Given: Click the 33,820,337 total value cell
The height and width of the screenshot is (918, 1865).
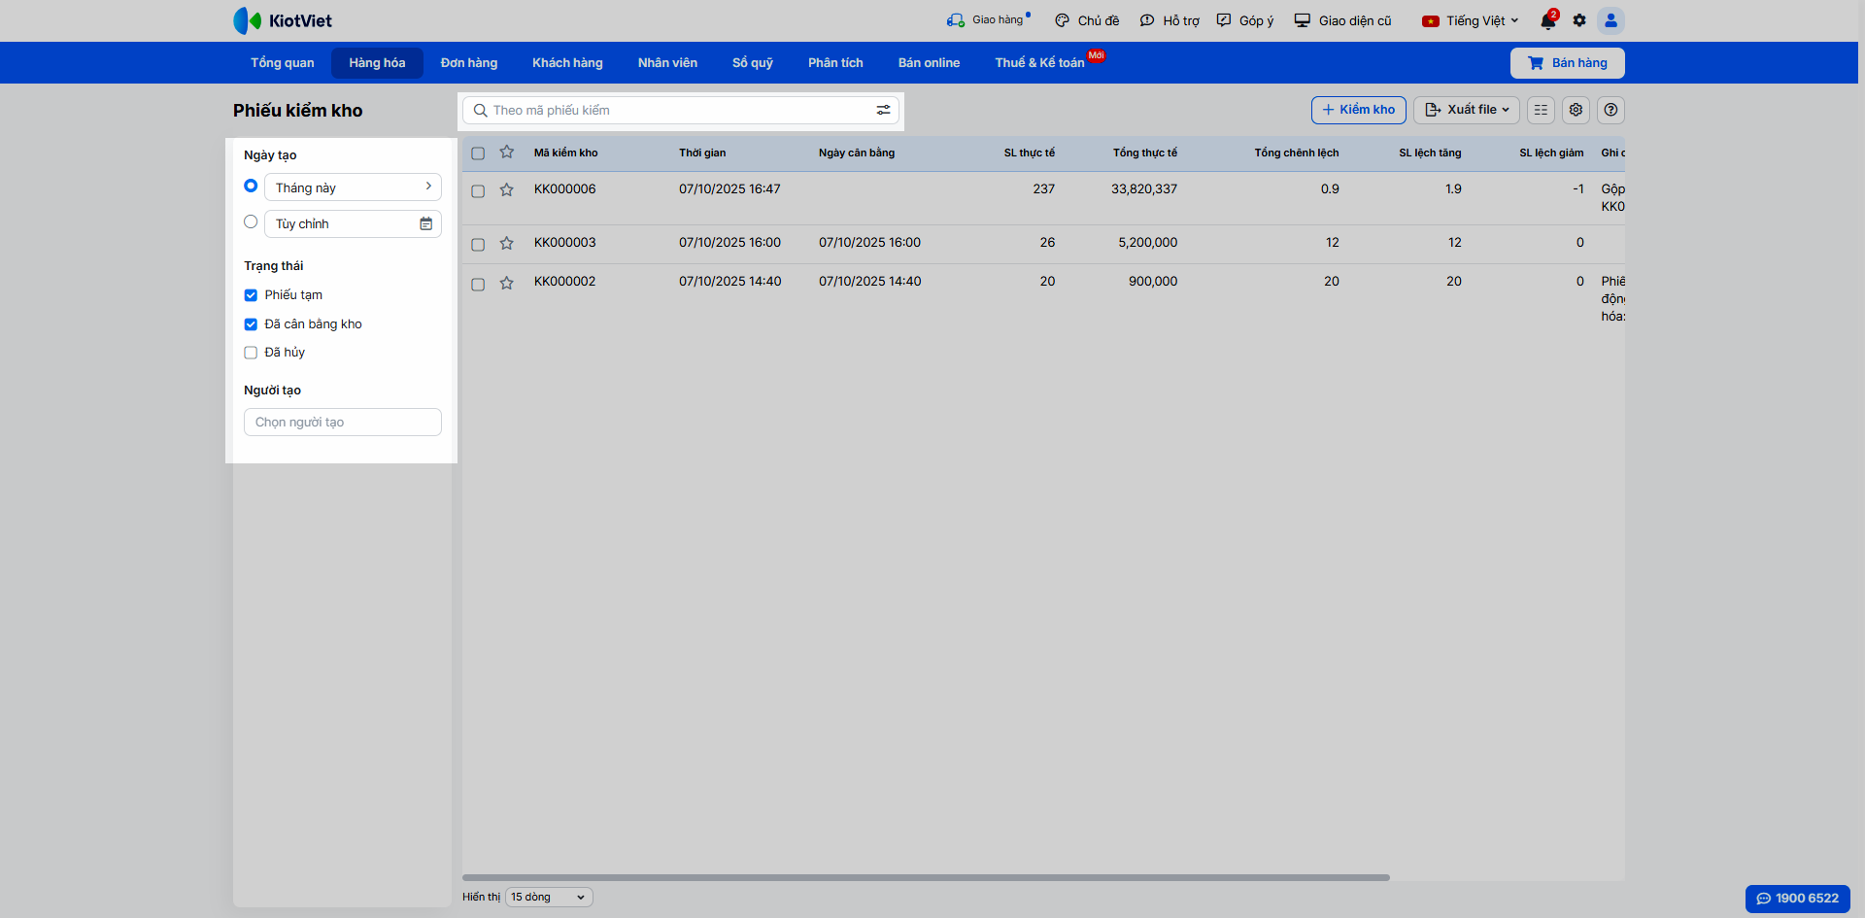Looking at the screenshot, I should (x=1144, y=189).
